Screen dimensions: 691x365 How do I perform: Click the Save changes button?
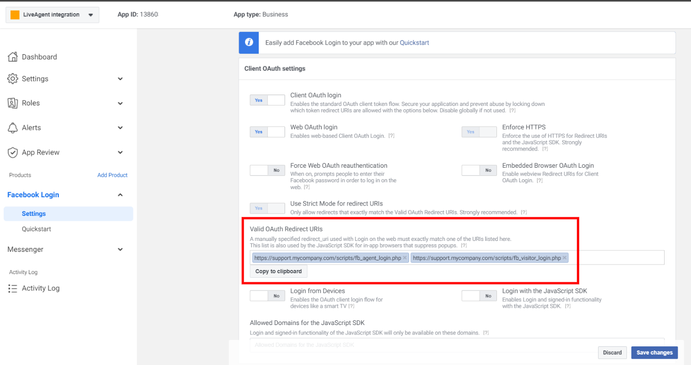[654, 352]
